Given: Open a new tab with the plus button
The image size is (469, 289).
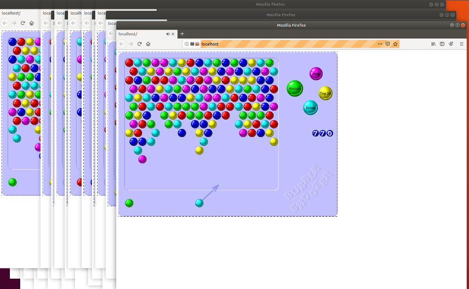Looking at the screenshot, I should coord(182,34).
